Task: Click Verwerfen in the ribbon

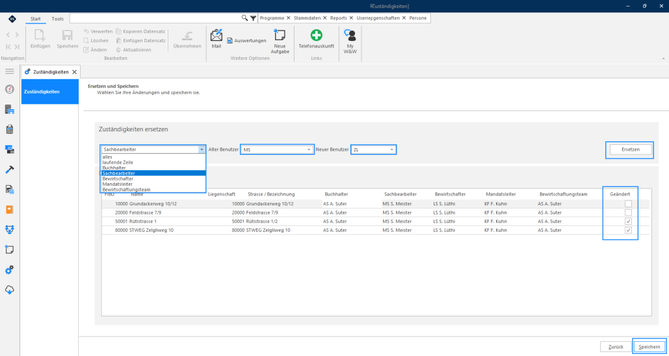Action: point(98,32)
